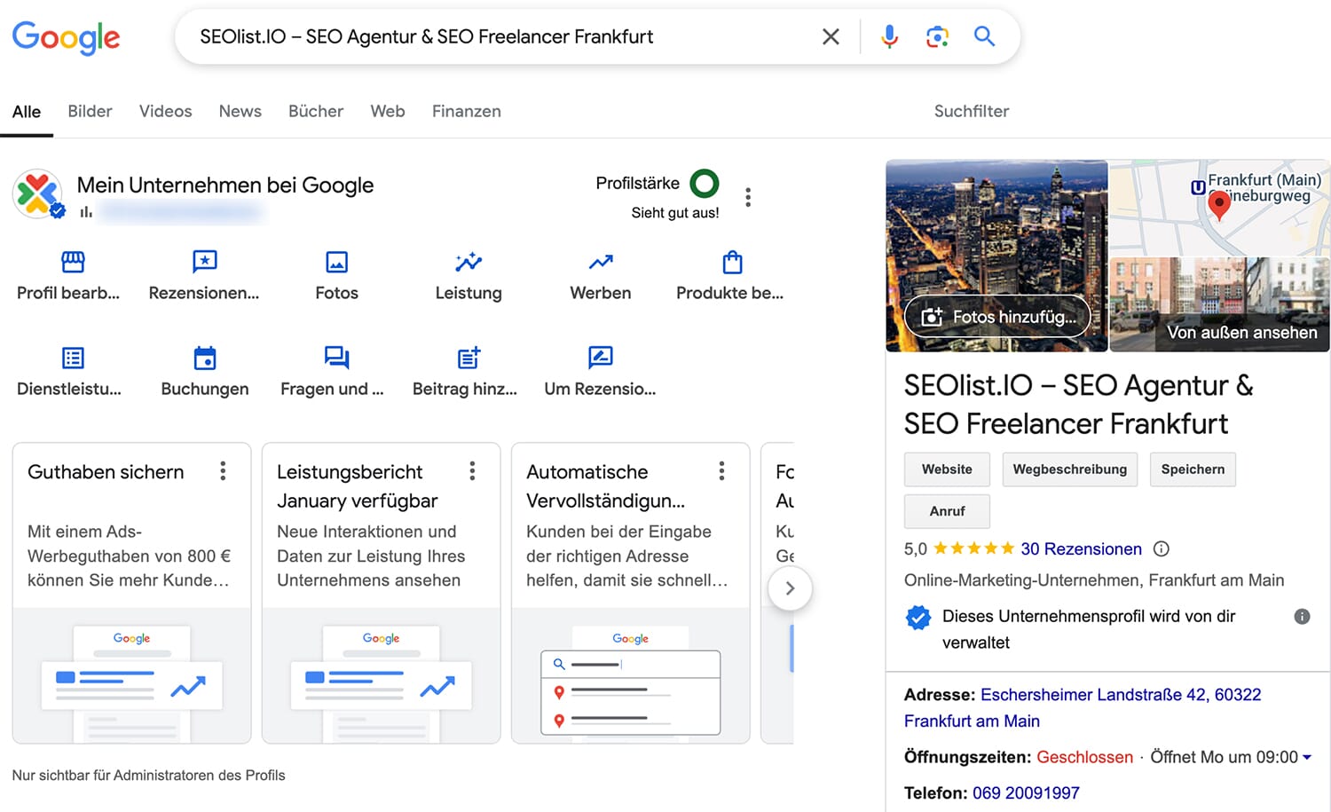Click the Werben advertising icon
This screenshot has height=812, width=1331.
[600, 263]
